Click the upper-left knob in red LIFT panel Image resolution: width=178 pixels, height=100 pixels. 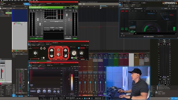[52, 50]
